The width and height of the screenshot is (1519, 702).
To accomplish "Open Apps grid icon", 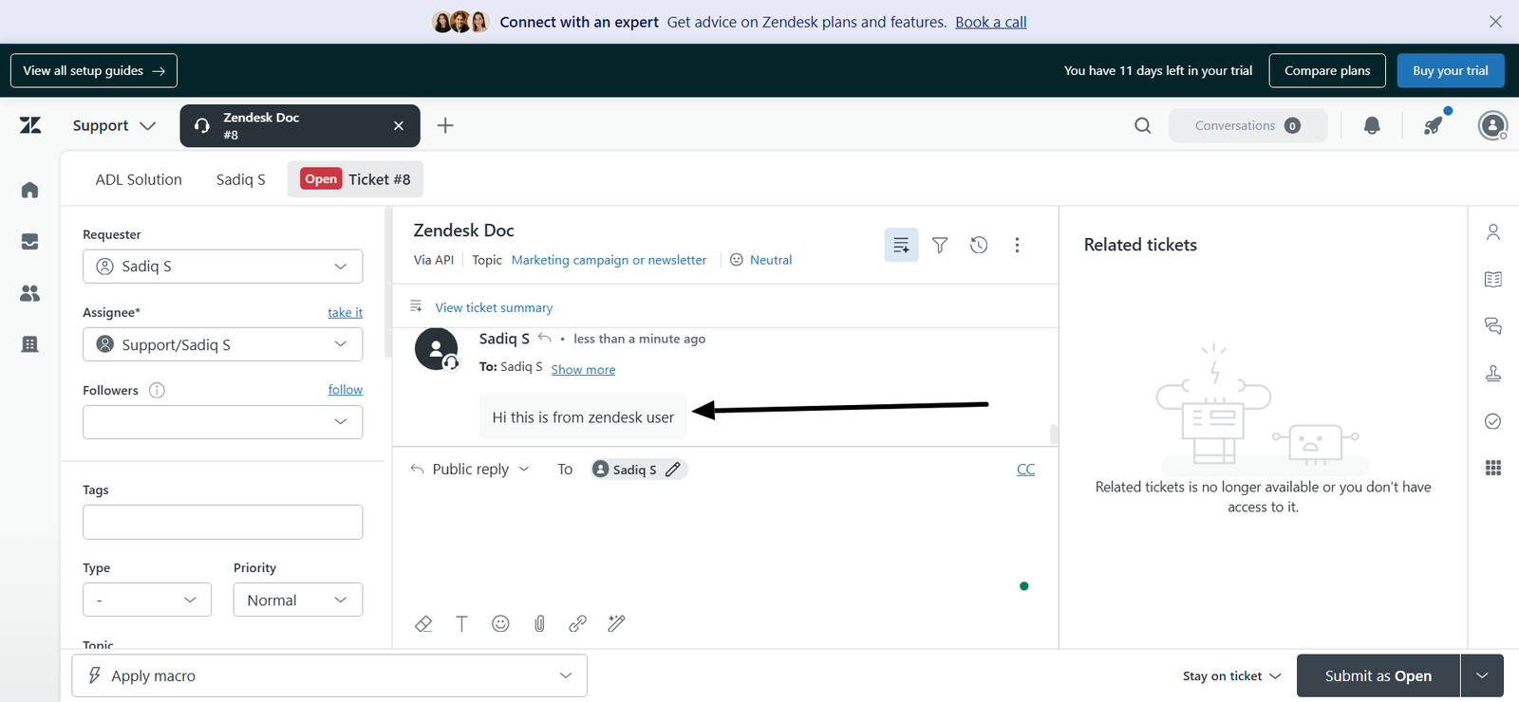I will point(1493,468).
